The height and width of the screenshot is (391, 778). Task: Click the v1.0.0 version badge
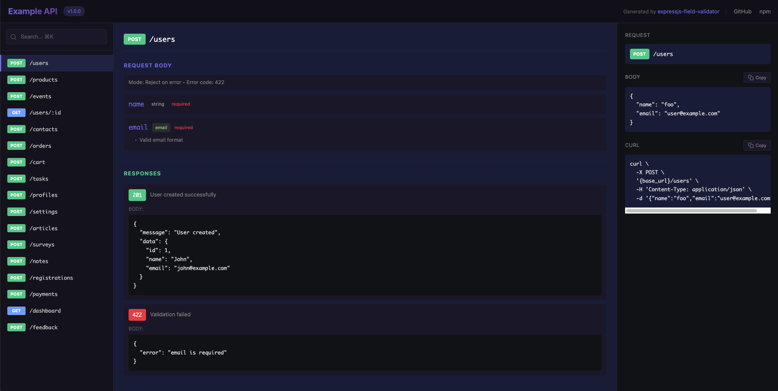74,11
